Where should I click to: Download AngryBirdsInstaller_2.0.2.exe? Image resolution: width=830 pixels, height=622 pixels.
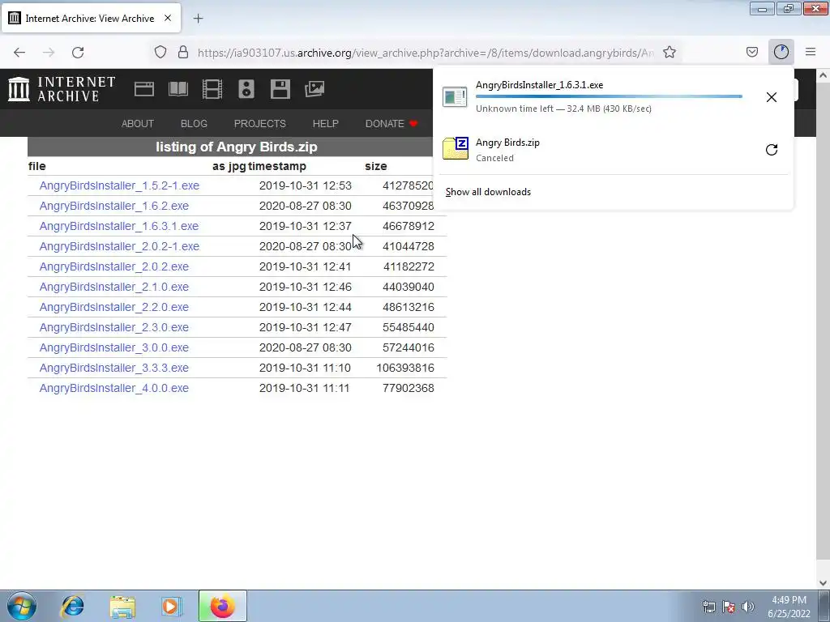point(113,266)
